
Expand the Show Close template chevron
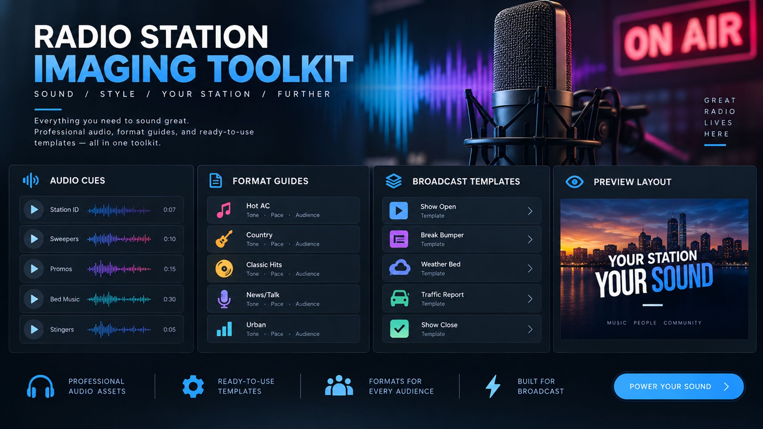pyautogui.click(x=530, y=329)
